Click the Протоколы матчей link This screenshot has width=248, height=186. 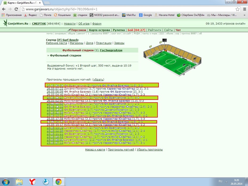(x=121, y=149)
